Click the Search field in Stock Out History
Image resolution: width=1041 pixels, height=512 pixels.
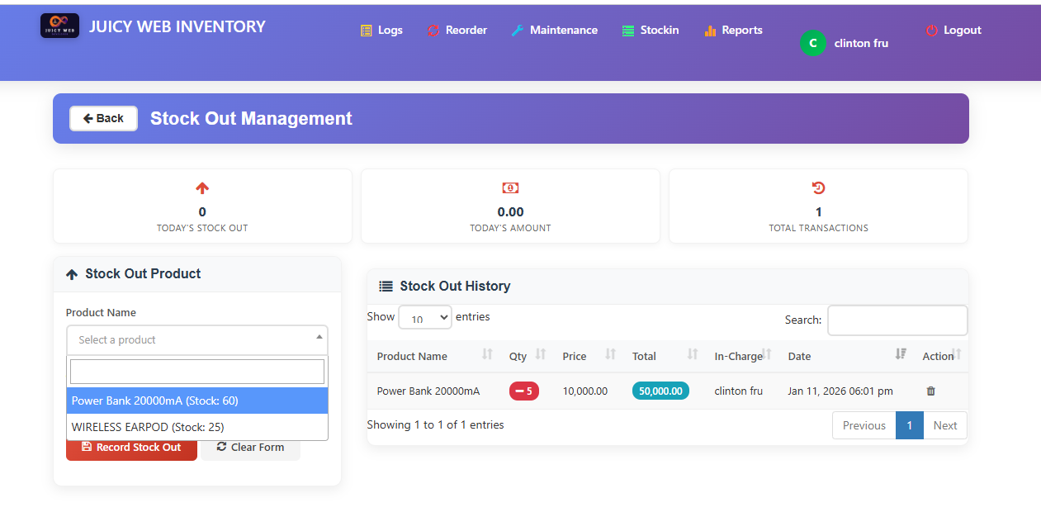click(897, 320)
